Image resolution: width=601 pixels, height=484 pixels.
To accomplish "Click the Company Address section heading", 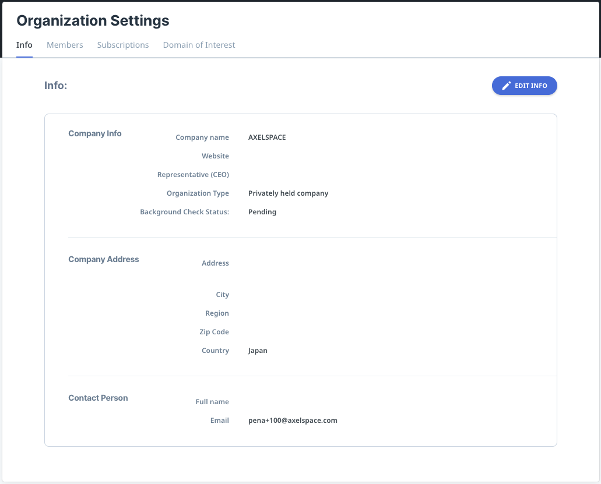I will [x=104, y=259].
